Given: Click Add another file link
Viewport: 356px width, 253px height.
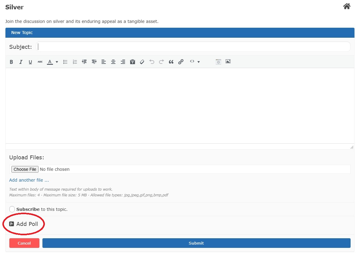Looking at the screenshot, I should [29, 180].
